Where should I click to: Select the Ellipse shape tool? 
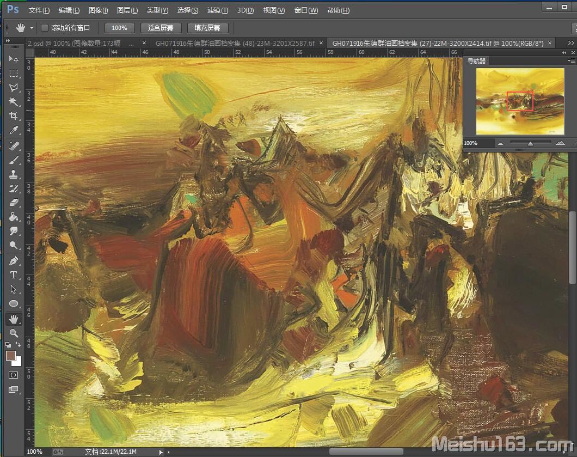point(14,303)
